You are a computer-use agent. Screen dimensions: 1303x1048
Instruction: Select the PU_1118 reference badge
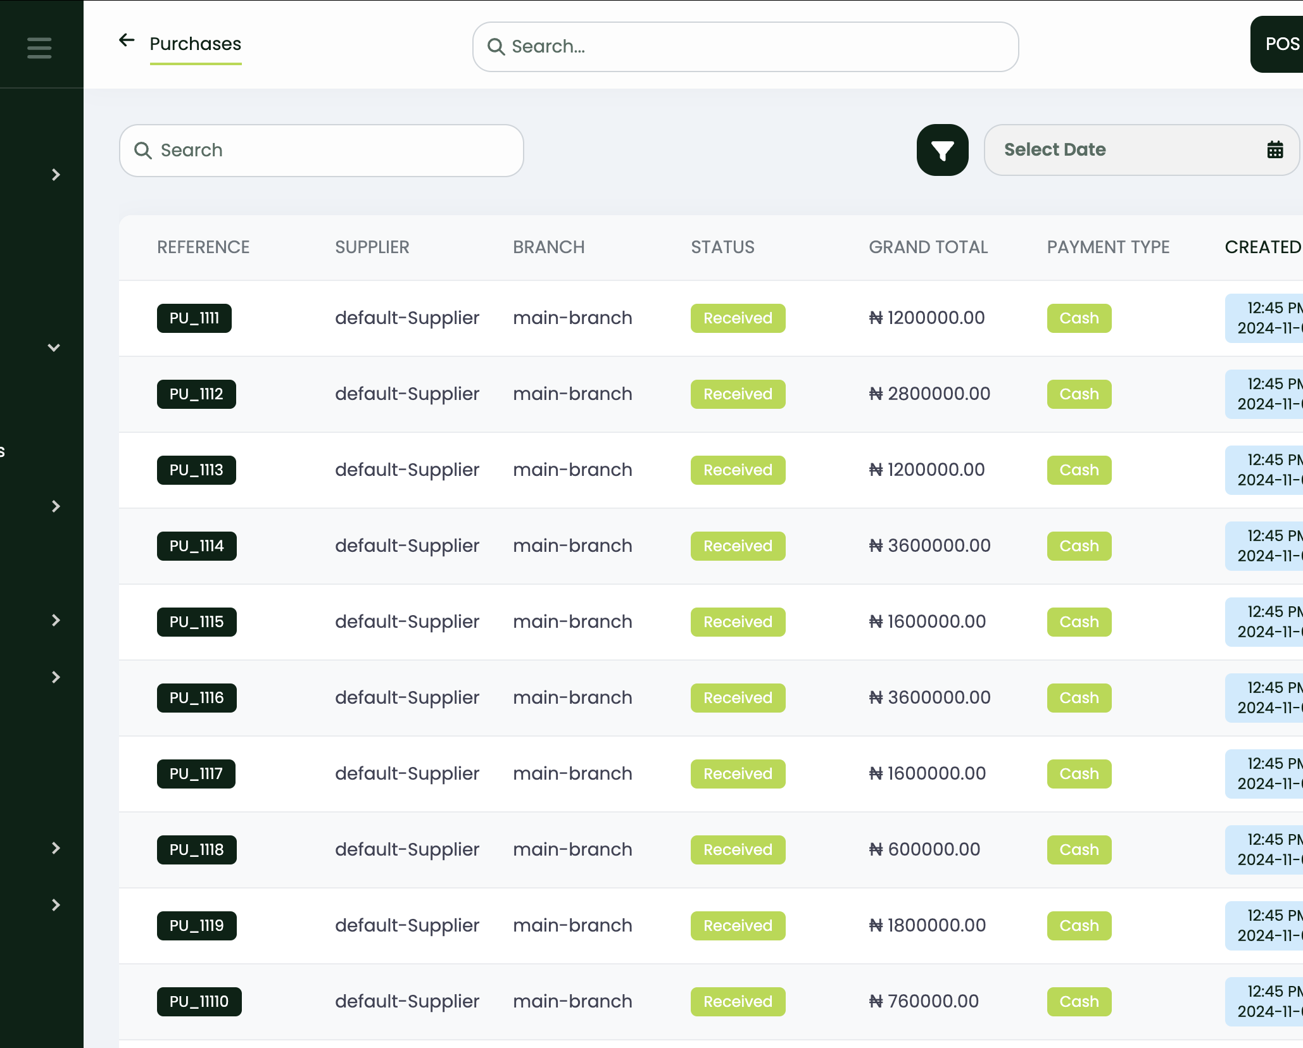click(196, 850)
